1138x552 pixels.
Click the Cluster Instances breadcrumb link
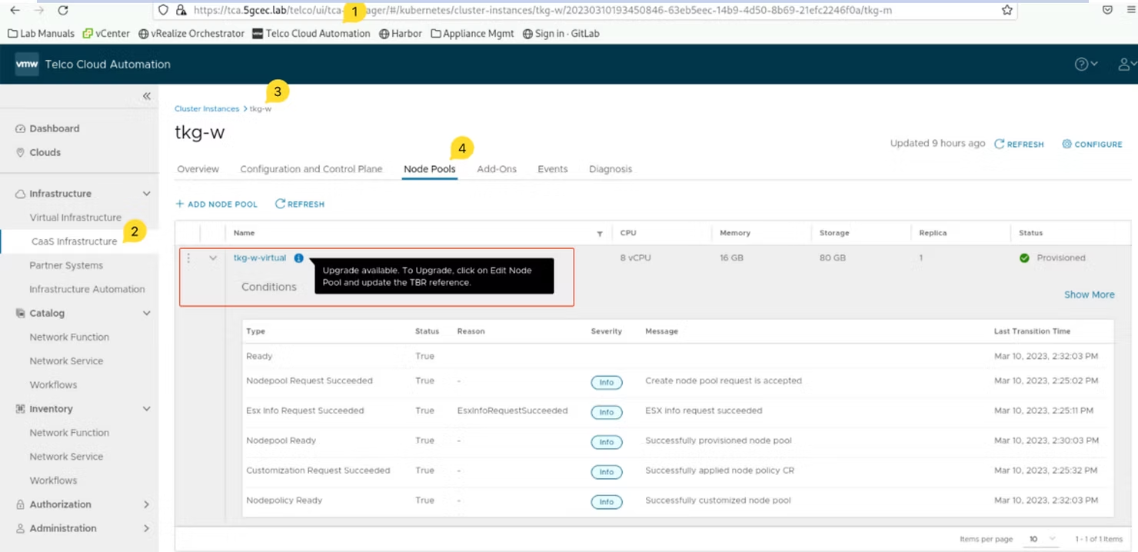(207, 108)
